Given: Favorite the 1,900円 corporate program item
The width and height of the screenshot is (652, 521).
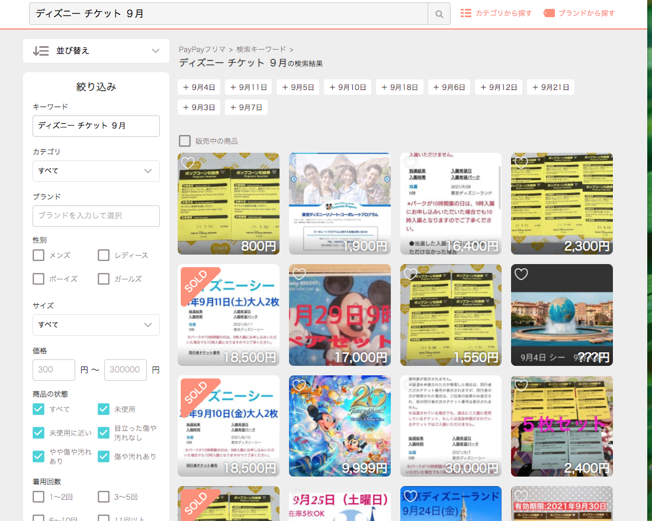Looking at the screenshot, I should [x=299, y=162].
